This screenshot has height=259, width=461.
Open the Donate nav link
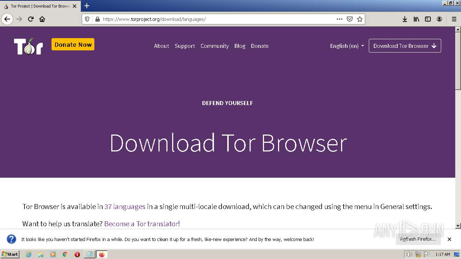(260, 46)
